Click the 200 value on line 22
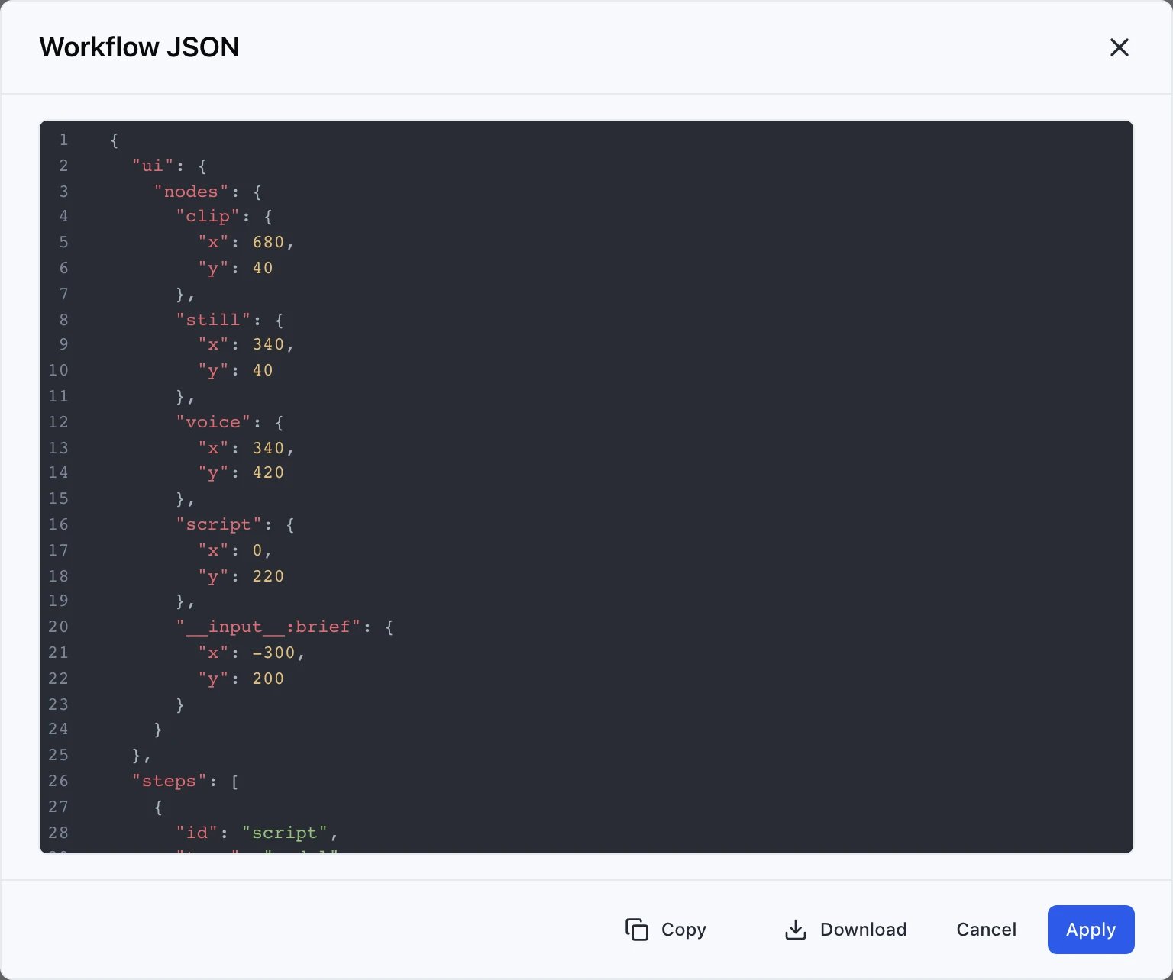The image size is (1173, 980). (268, 679)
